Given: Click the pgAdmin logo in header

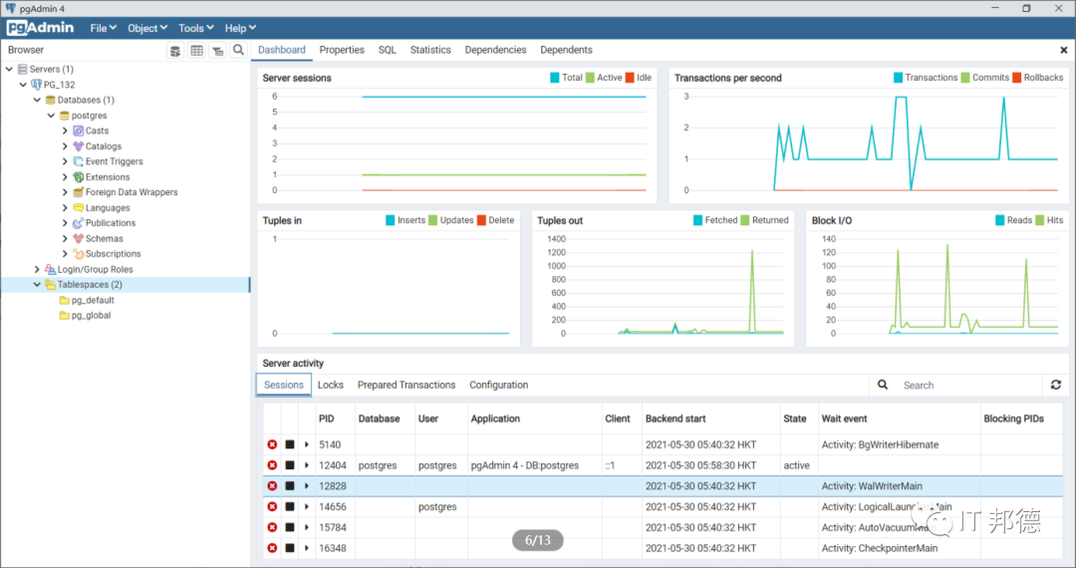Looking at the screenshot, I should [40, 28].
